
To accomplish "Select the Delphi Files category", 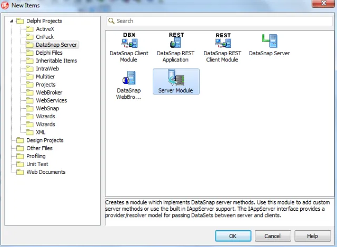I will 49,53.
